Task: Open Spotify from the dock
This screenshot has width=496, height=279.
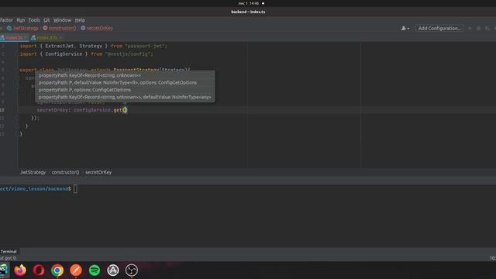Action: pyautogui.click(x=95, y=270)
